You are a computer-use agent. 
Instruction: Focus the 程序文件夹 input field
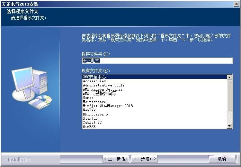[158, 61]
